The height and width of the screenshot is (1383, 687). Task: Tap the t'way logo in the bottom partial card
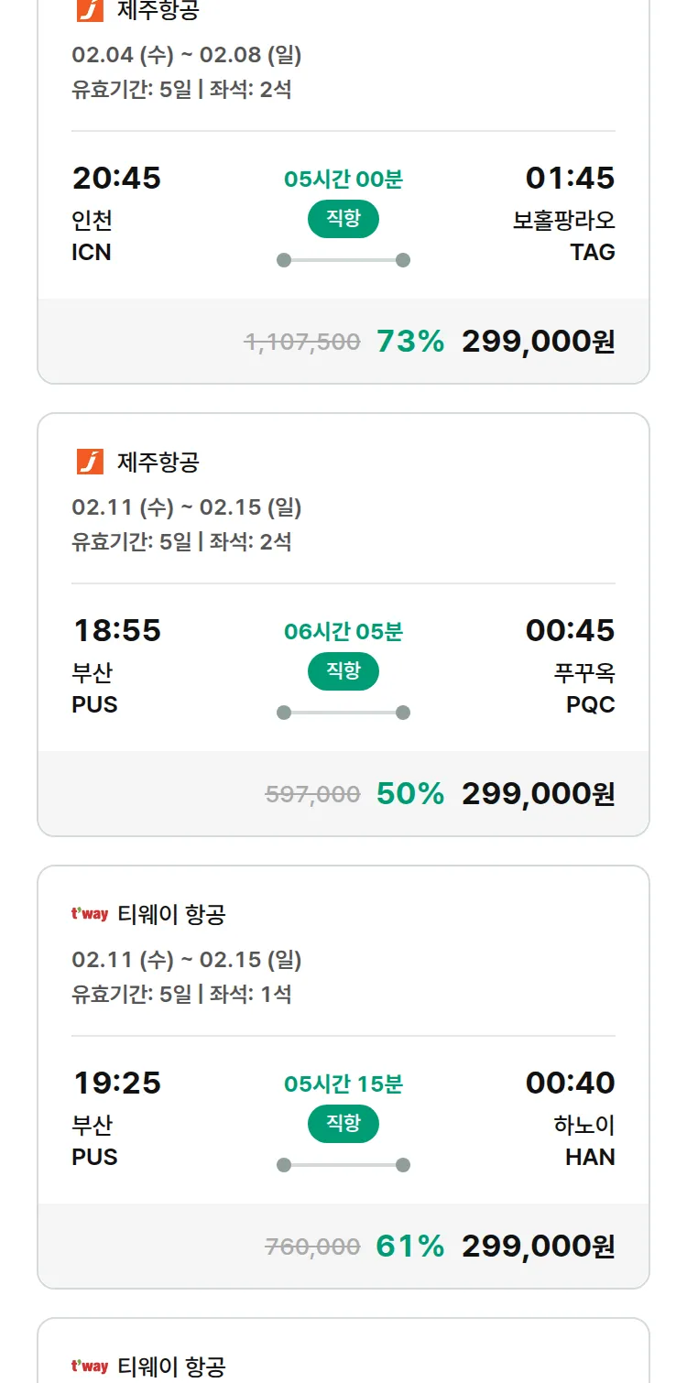[90, 1367]
